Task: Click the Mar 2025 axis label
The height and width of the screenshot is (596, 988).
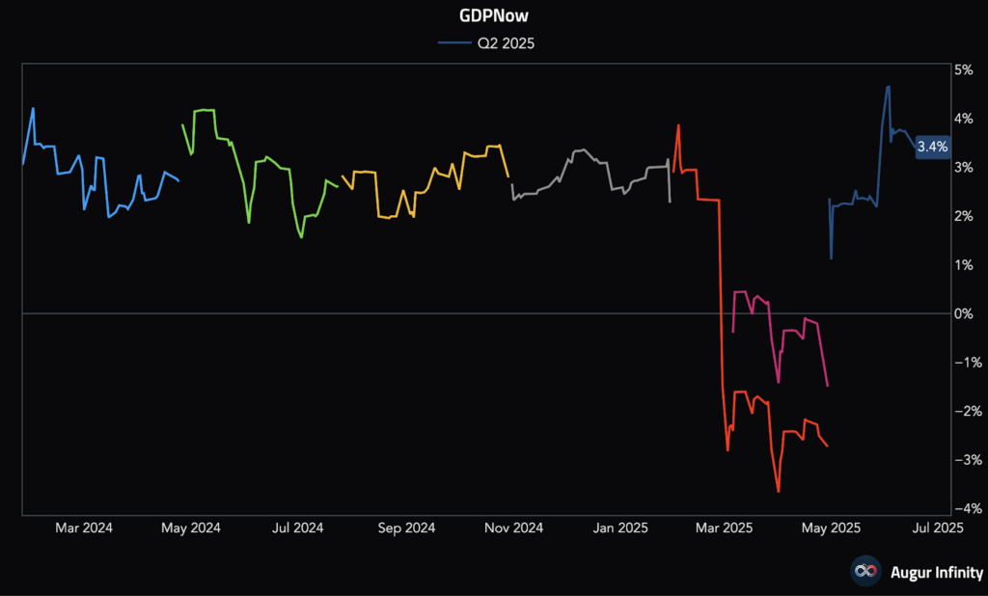Action: 724,528
